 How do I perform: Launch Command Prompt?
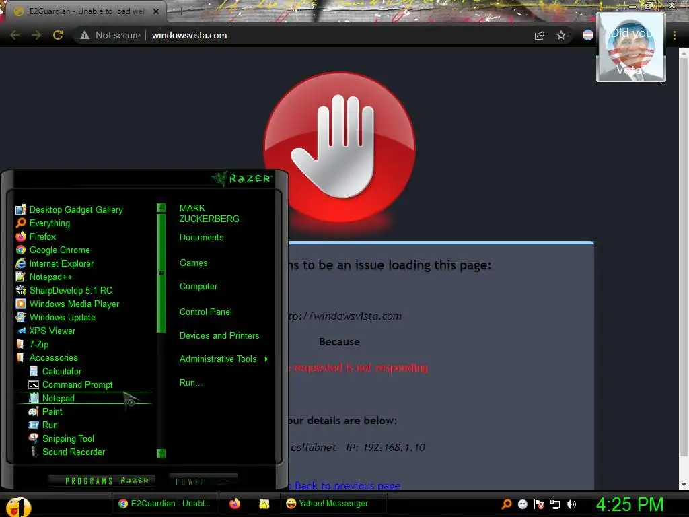pos(70,384)
